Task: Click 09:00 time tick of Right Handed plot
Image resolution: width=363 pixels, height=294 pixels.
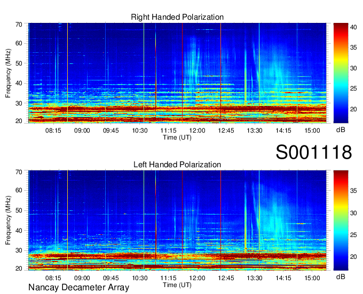Action: pos(82,130)
